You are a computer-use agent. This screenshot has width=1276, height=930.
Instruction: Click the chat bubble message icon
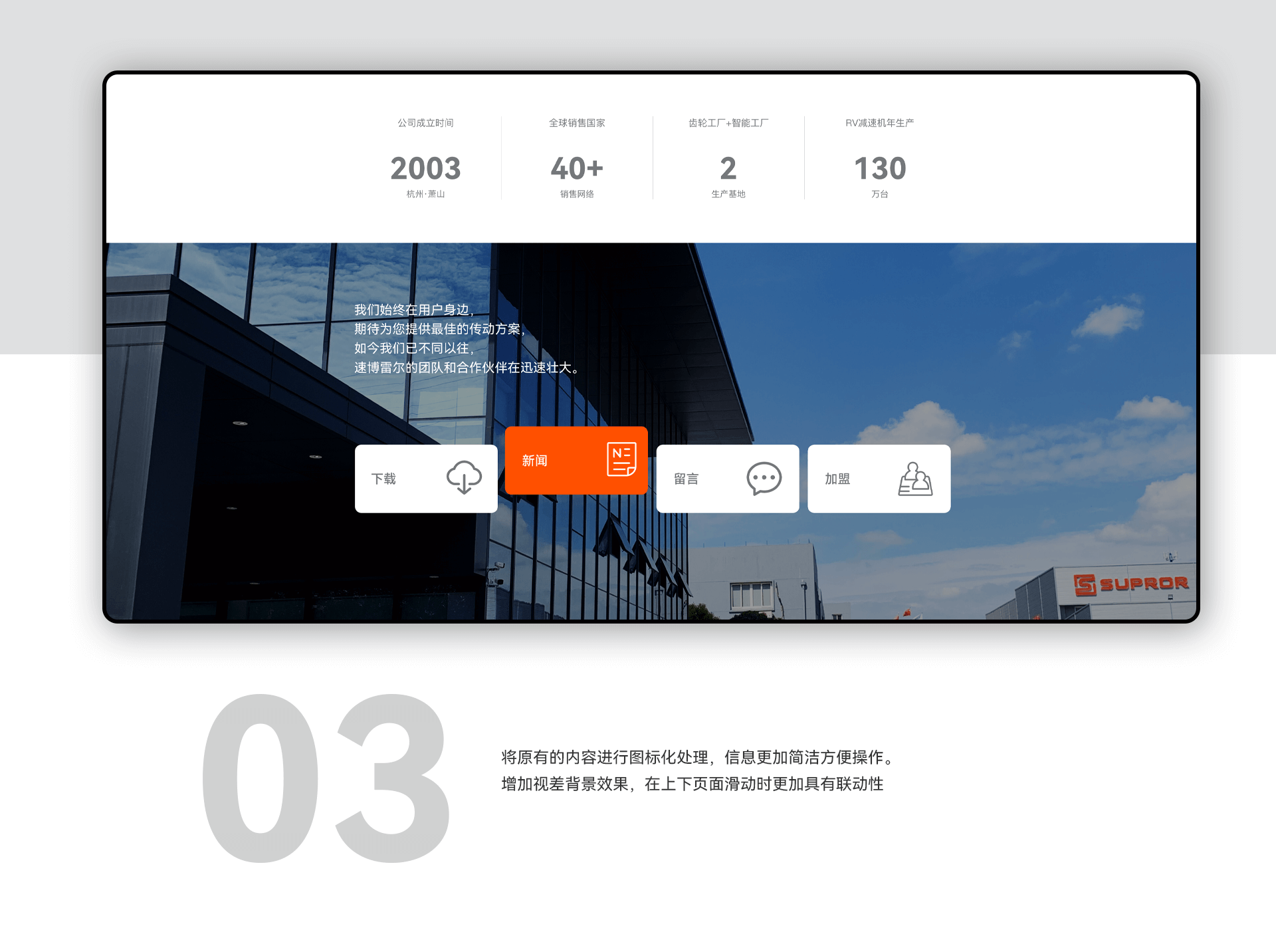[x=764, y=479]
